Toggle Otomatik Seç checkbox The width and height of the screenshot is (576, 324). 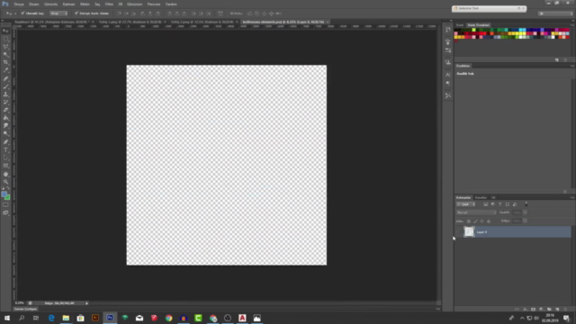coord(22,13)
